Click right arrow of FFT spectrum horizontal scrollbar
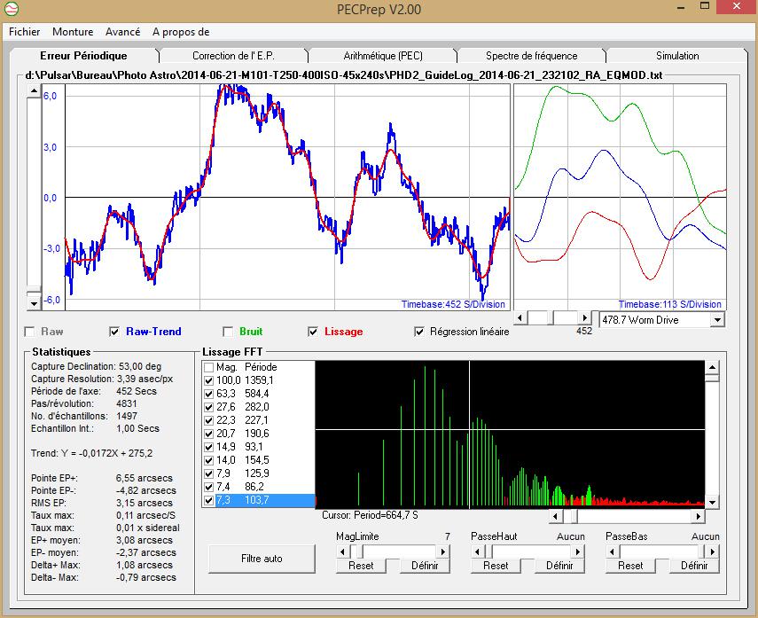Screen dimensions: 758x618 pyautogui.click(x=699, y=515)
